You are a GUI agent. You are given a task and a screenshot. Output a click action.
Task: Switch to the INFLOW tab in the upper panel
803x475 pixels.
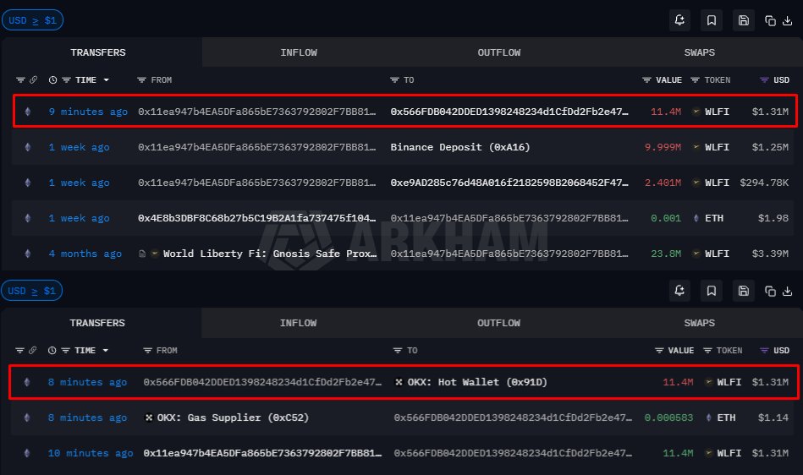tap(299, 52)
